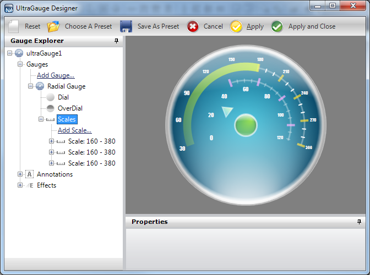This screenshot has width=370, height=275.
Task: Click the Gauge Explorer panel header
Action: pos(64,41)
